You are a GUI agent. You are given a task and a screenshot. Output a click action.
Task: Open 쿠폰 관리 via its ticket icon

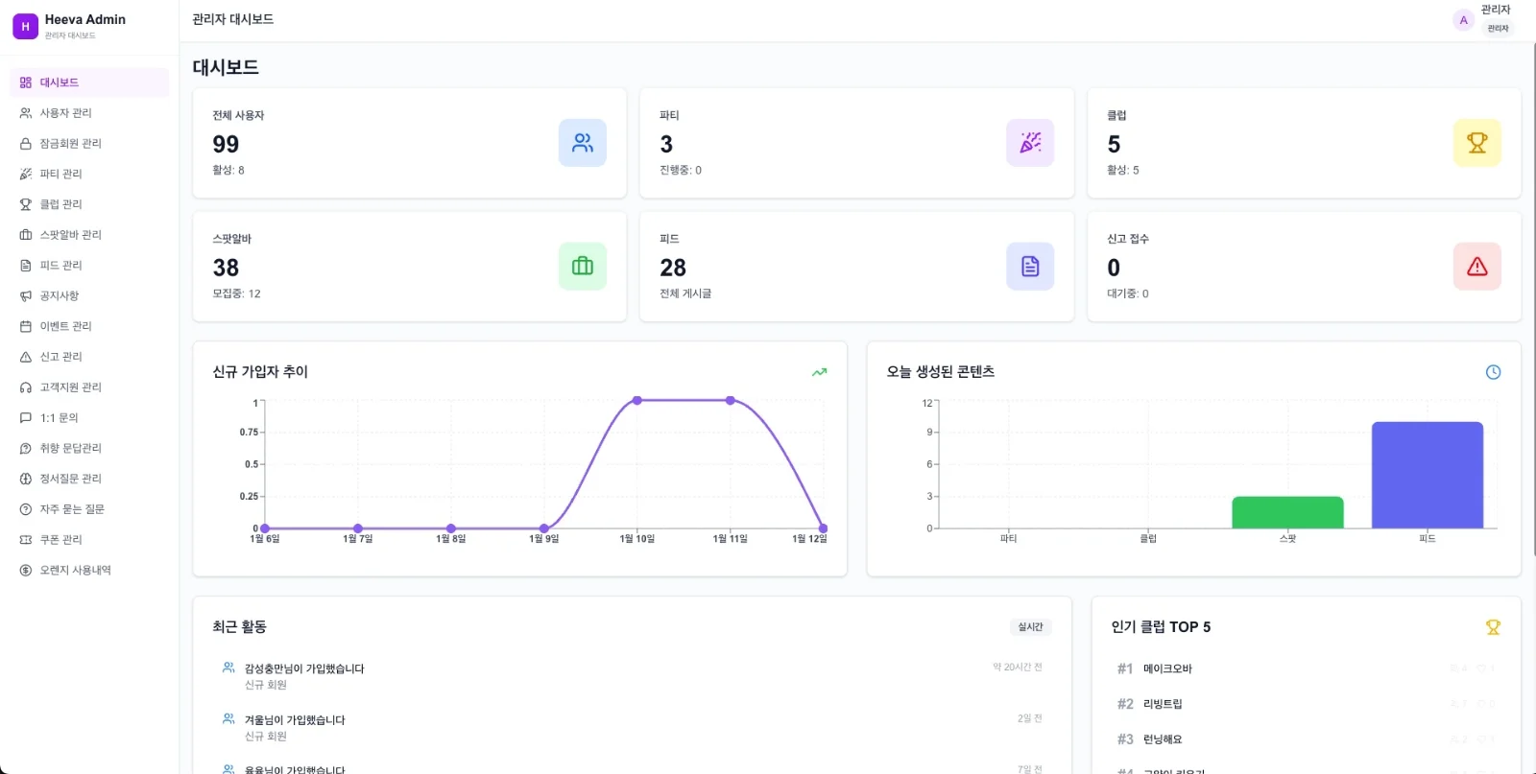[x=26, y=540]
